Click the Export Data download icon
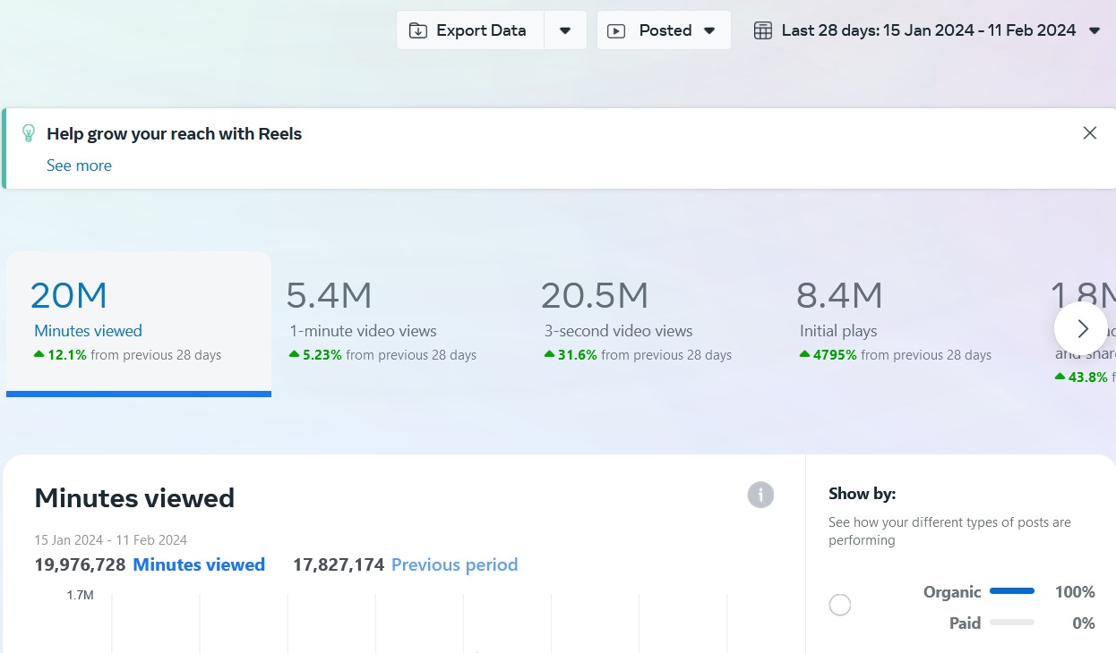 click(418, 30)
